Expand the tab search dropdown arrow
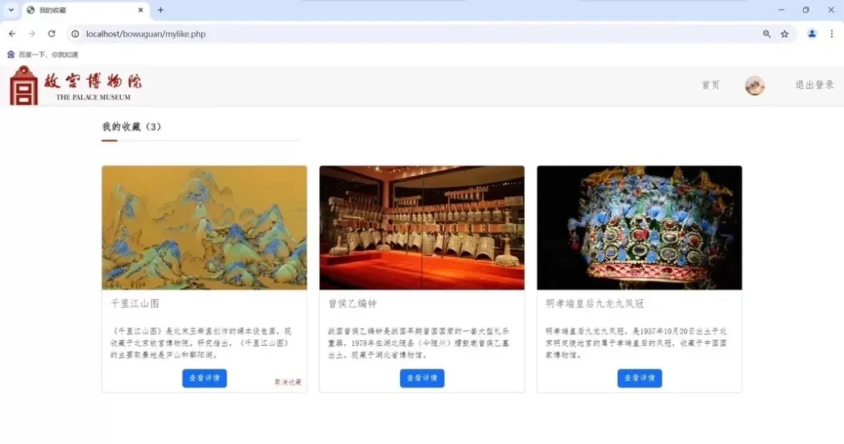 click(x=11, y=10)
